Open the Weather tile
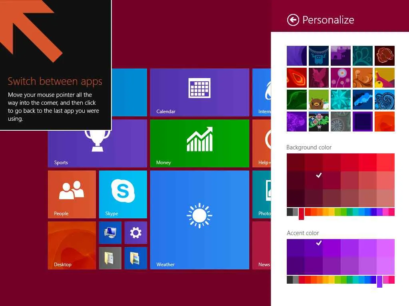Viewport: 409px width, 306px height. tap(200, 220)
